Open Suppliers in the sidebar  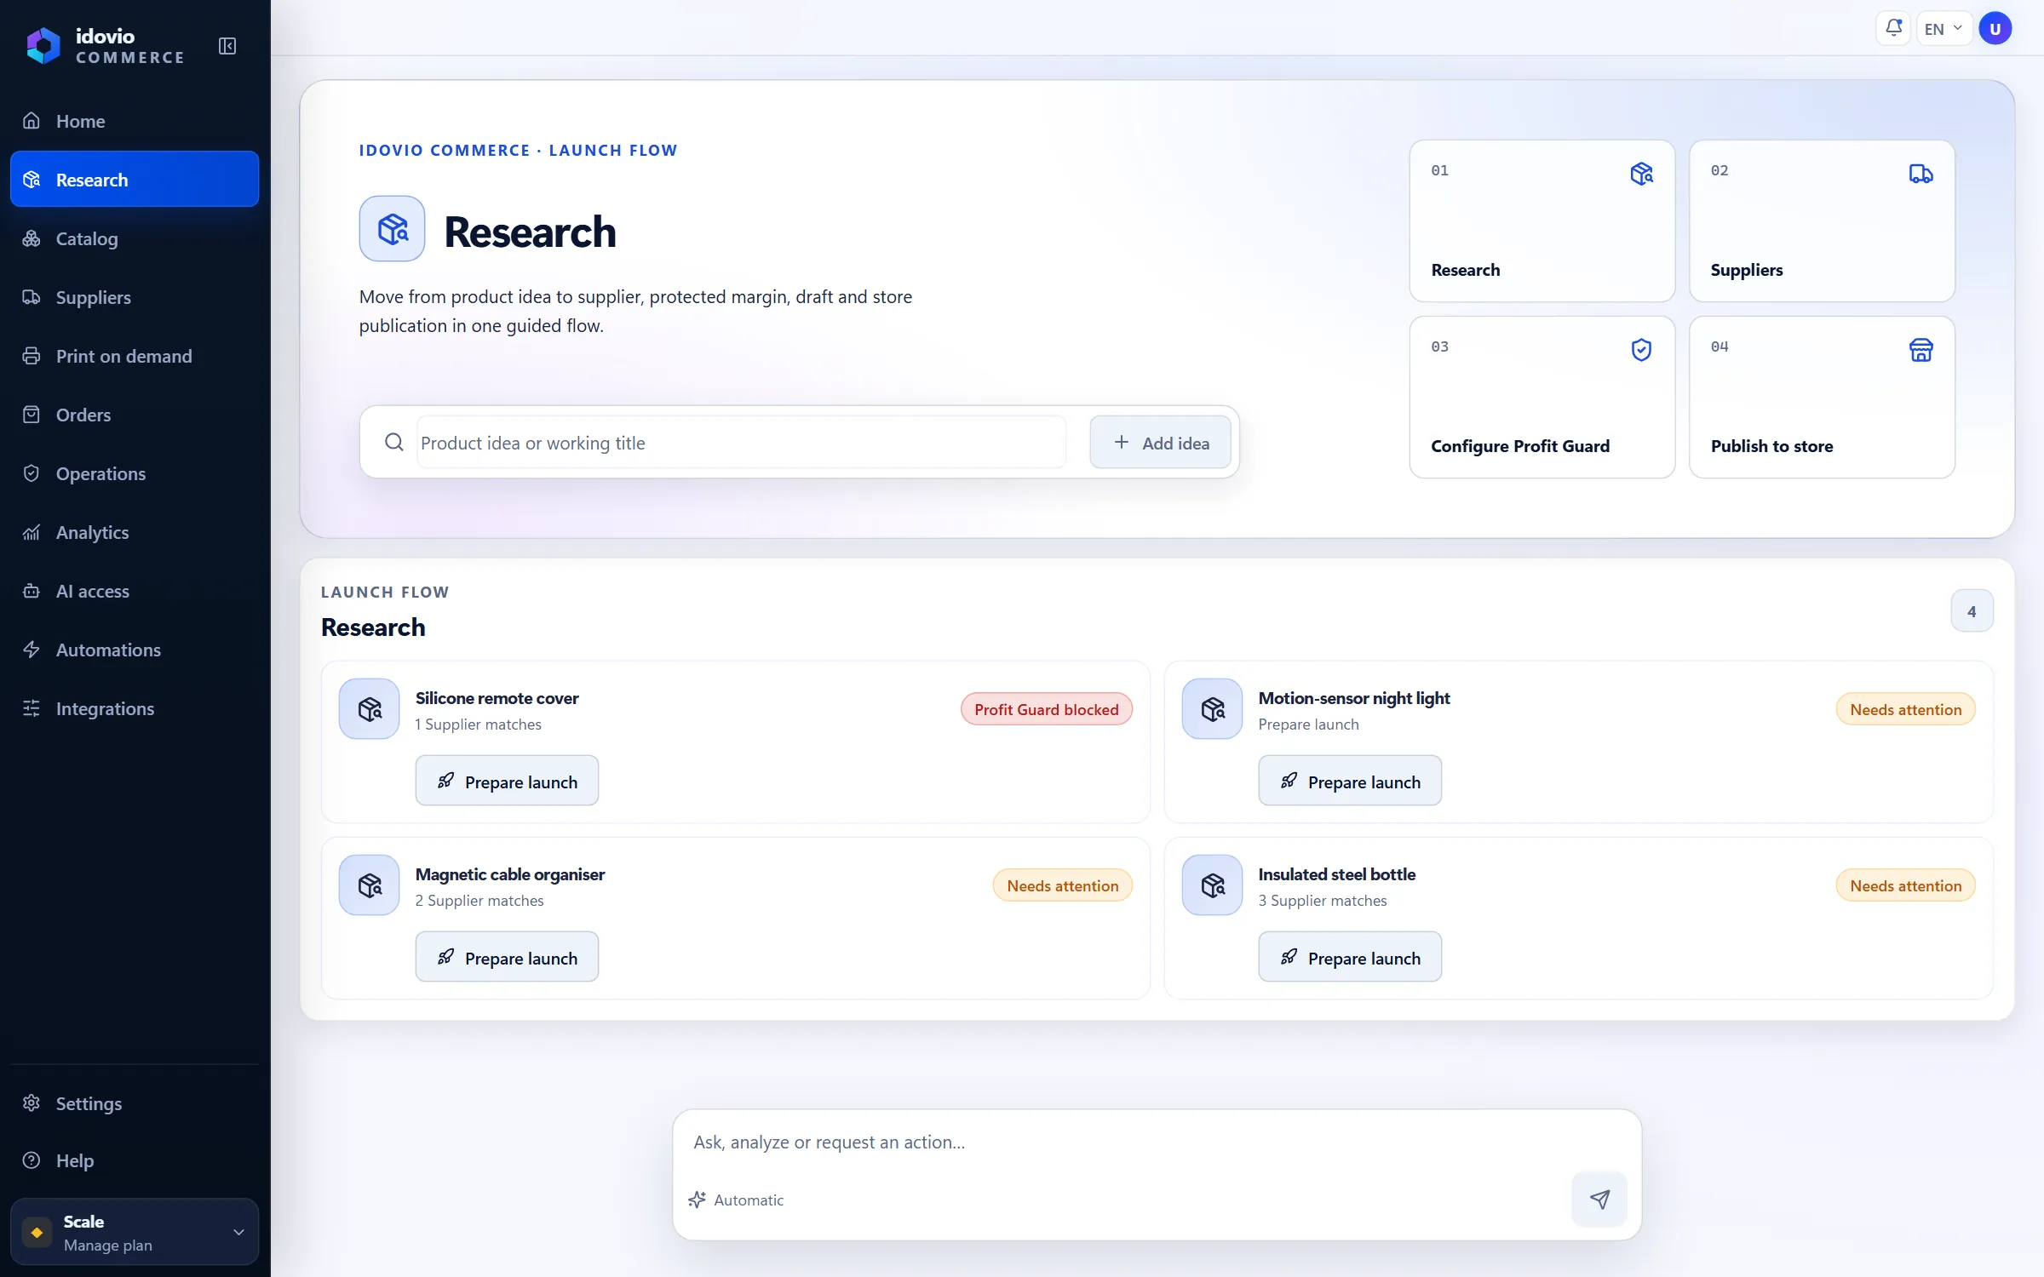[x=135, y=297]
